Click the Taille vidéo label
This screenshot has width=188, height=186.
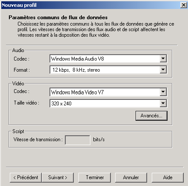click(x=26, y=103)
